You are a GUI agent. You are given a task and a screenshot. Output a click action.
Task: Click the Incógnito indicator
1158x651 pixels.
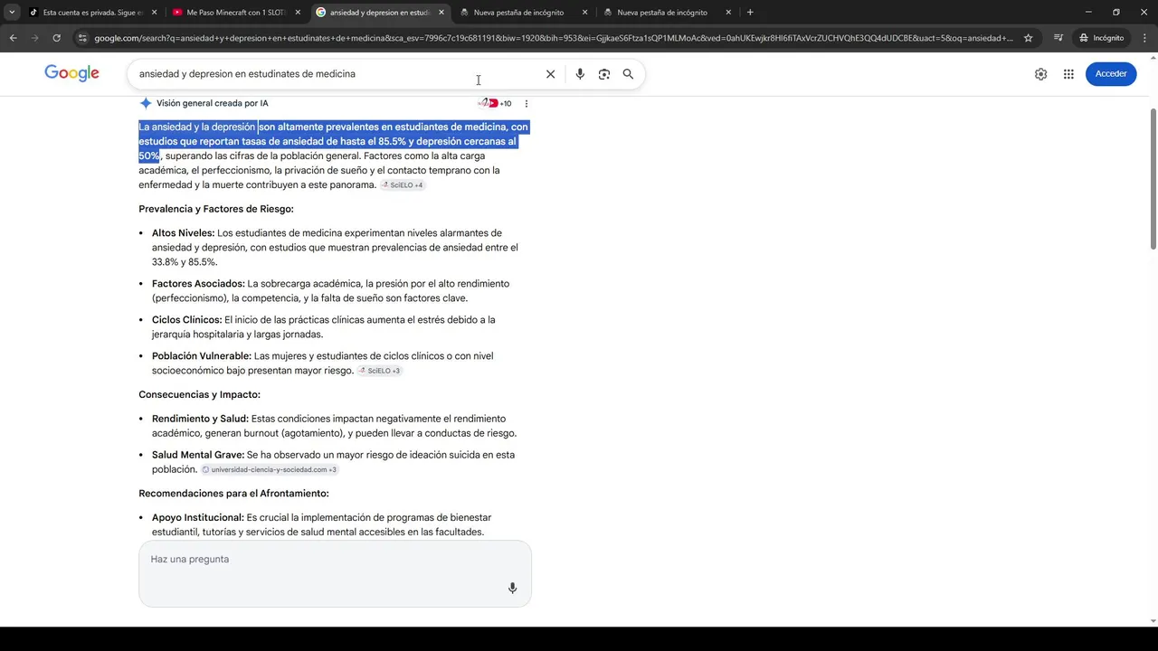(x=1101, y=38)
